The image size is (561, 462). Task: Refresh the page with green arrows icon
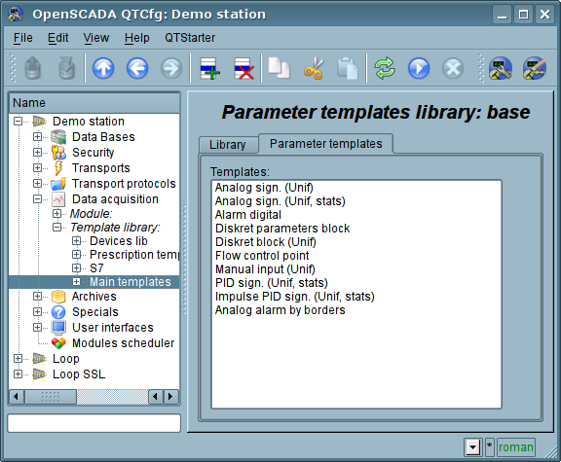point(385,68)
